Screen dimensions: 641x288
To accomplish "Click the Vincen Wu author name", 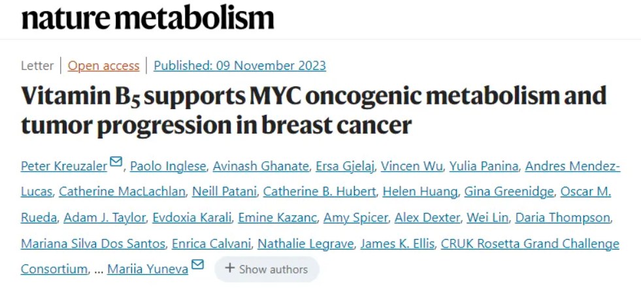I will pyautogui.click(x=412, y=167).
